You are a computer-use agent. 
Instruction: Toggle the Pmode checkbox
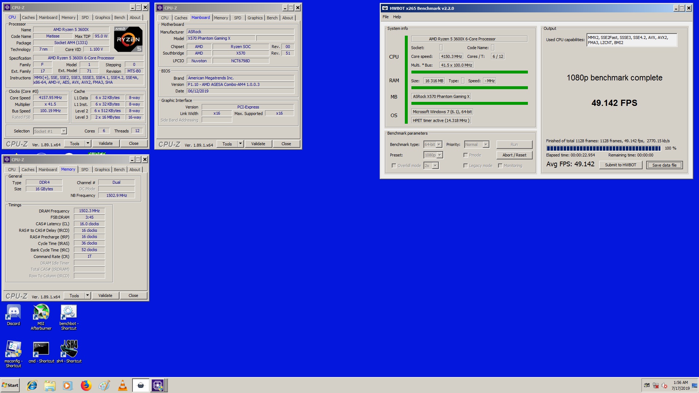tap(466, 155)
